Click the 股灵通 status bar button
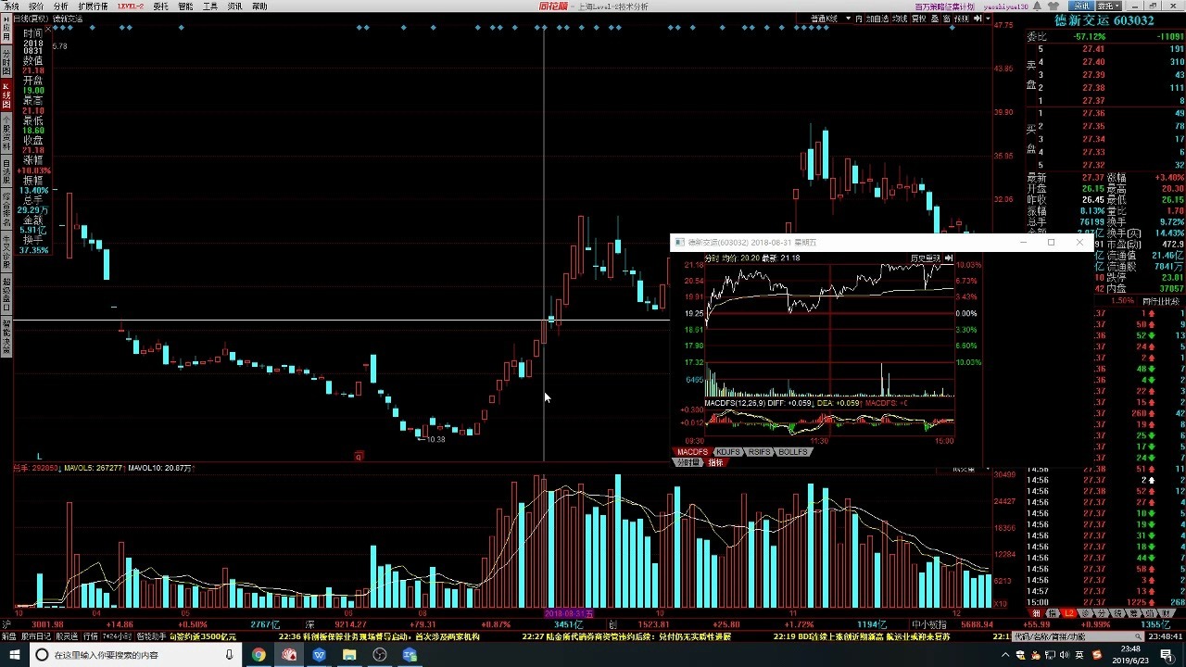Viewport: 1186px width, 667px height. pos(67,636)
